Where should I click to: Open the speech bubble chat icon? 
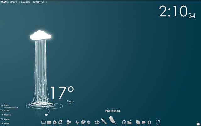tap(144, 122)
